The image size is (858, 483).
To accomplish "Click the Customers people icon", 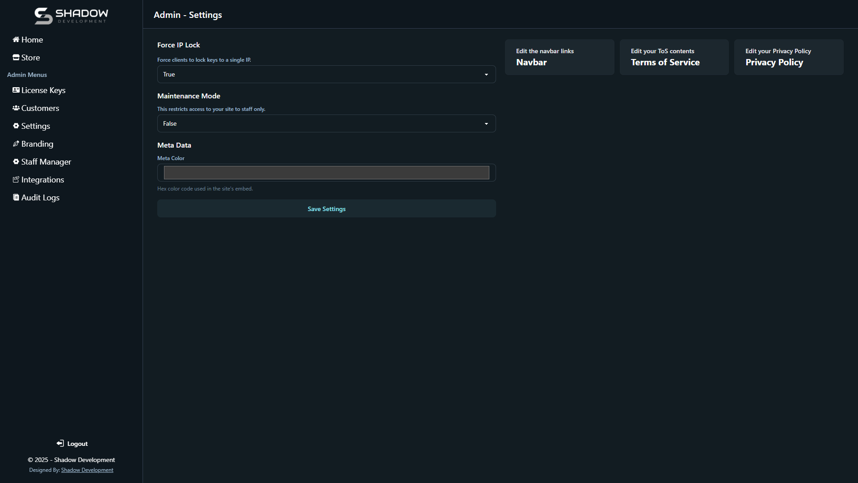I will pyautogui.click(x=16, y=108).
